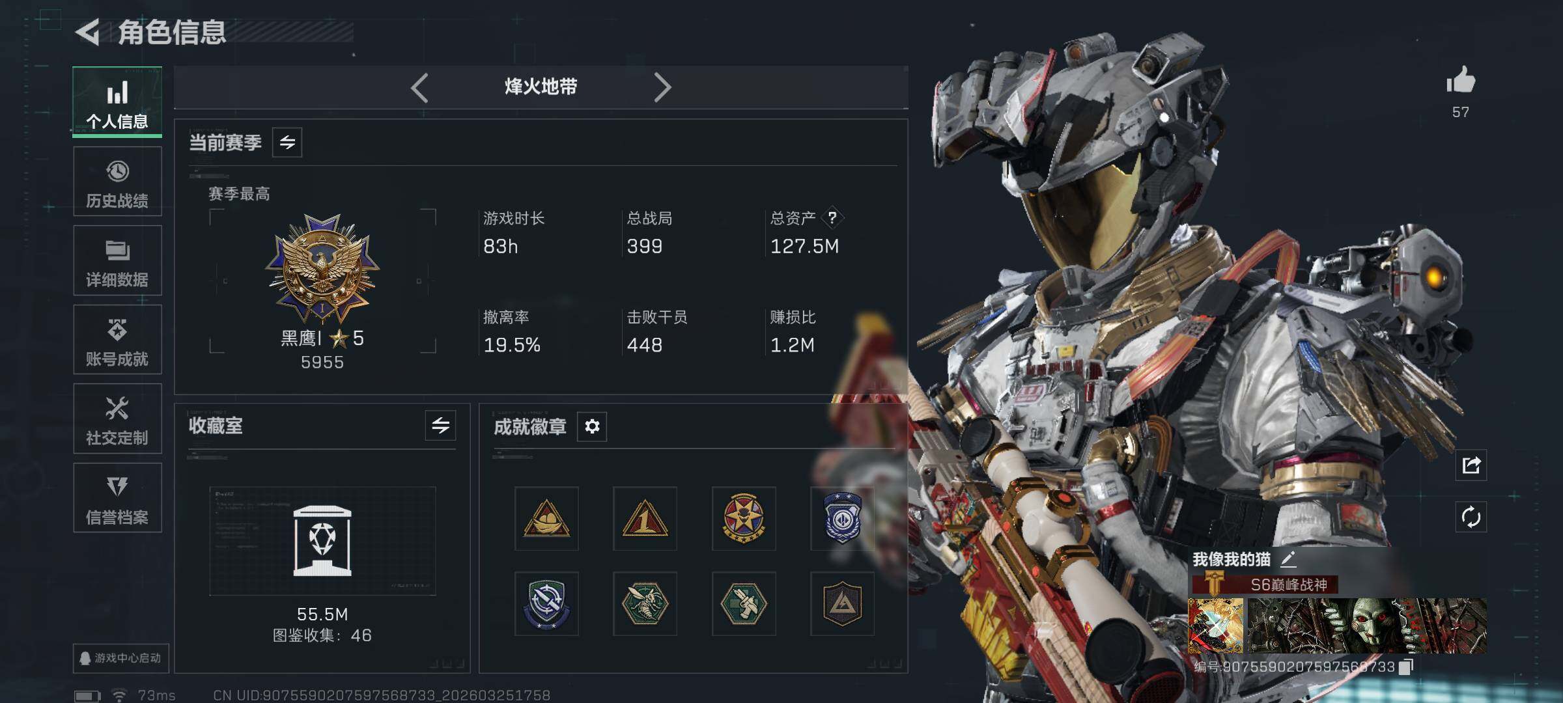Toggle the 当前赛季 season switch button
Screen dimensions: 1563x703
click(x=287, y=143)
